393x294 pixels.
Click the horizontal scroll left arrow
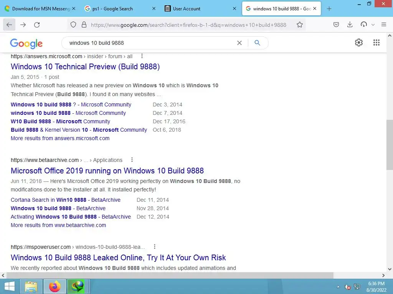(3, 276)
